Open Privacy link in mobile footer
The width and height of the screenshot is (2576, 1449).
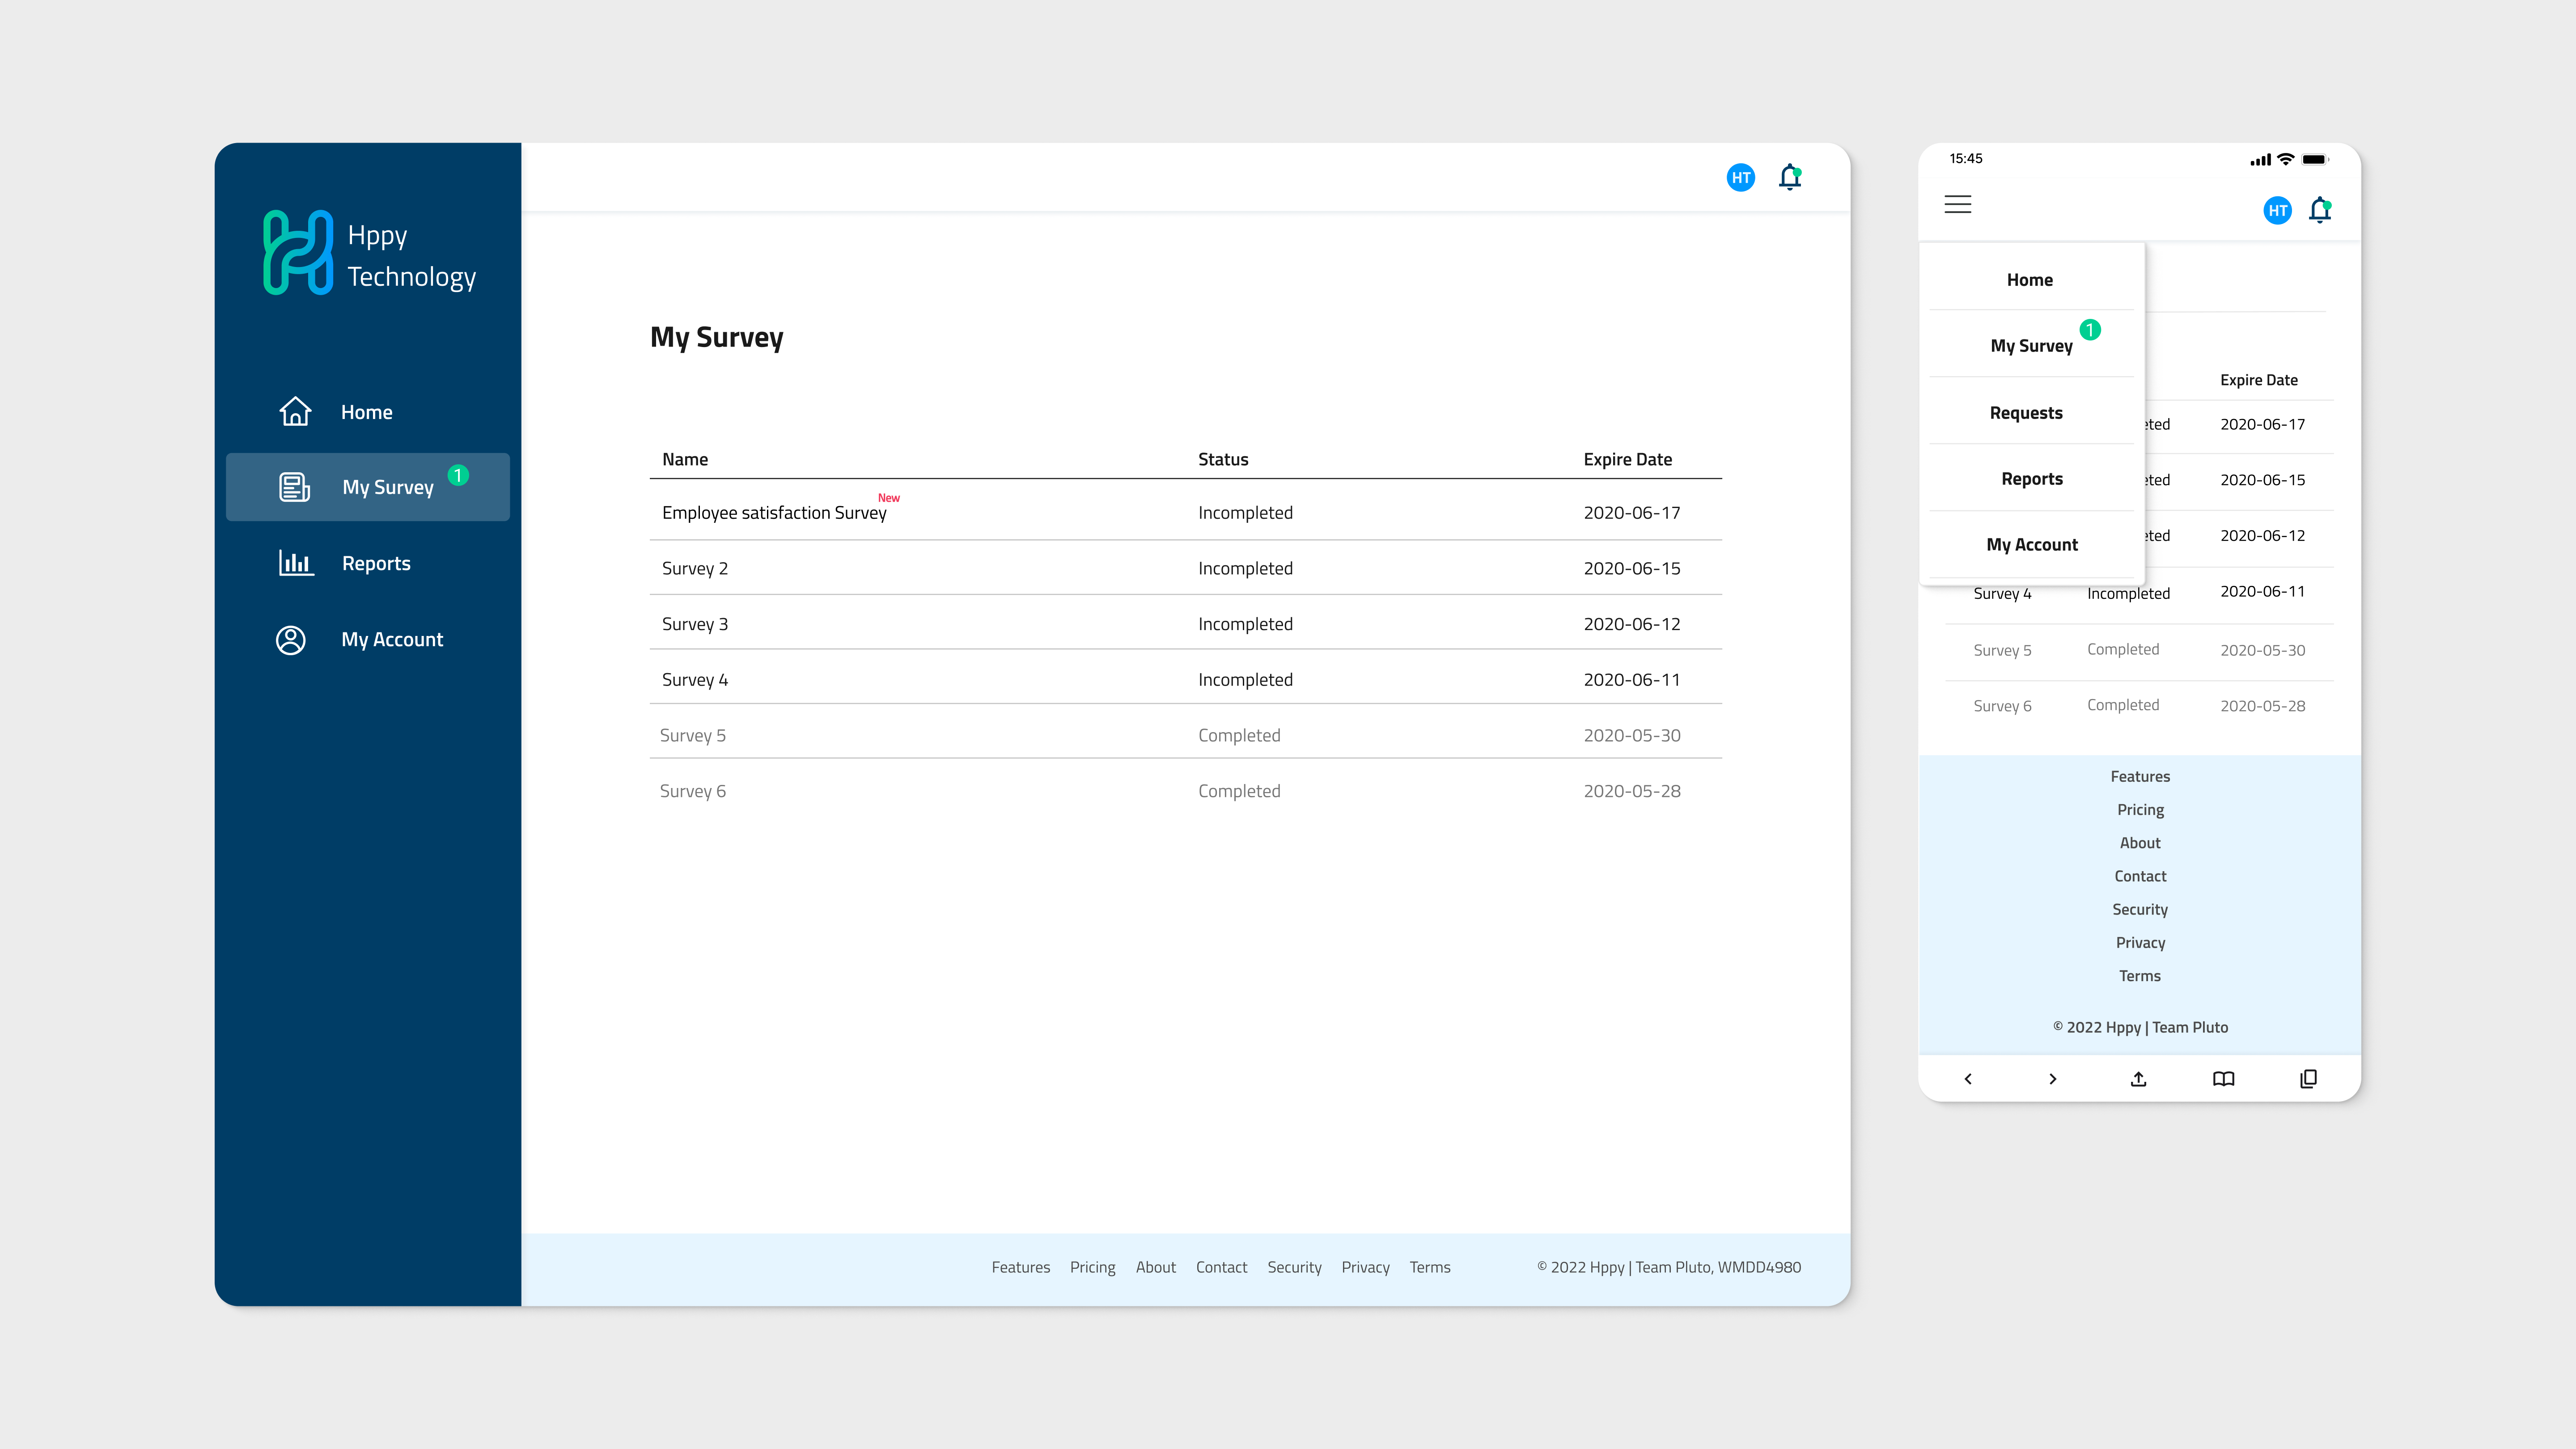coord(2140,943)
